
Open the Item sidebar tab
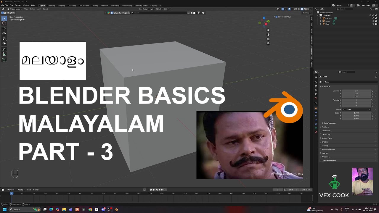[x=311, y=18]
